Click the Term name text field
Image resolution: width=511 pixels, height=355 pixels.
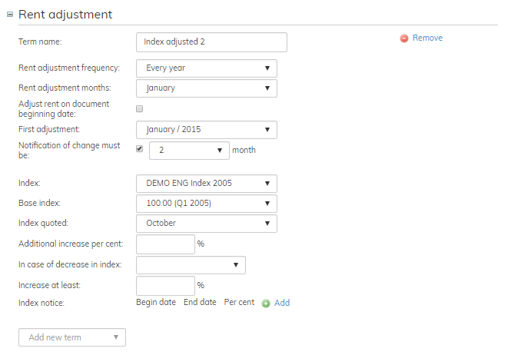[x=211, y=41]
